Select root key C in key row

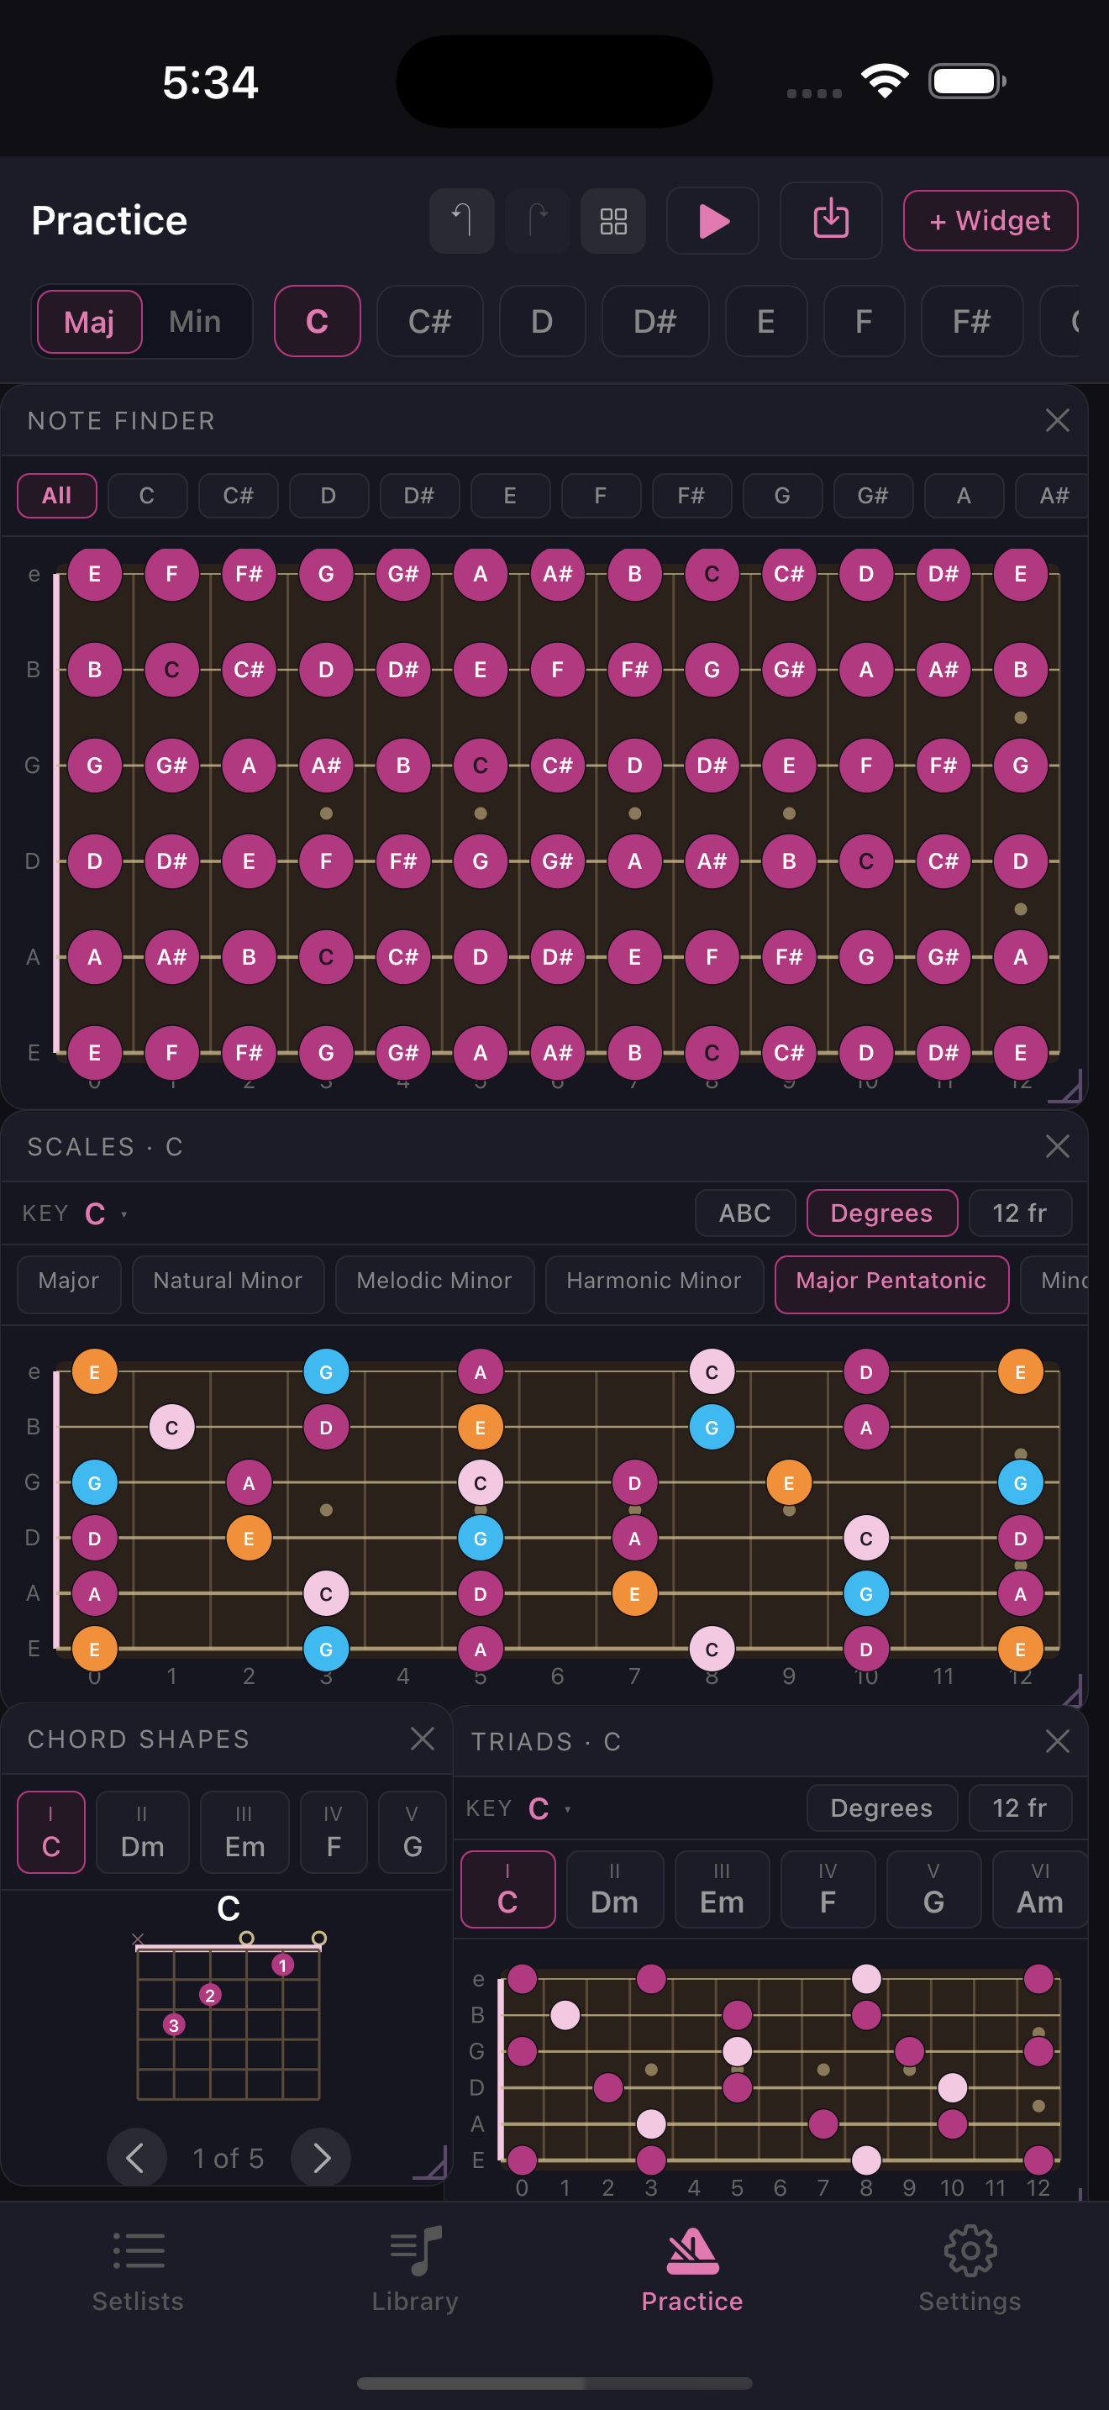tap(317, 322)
